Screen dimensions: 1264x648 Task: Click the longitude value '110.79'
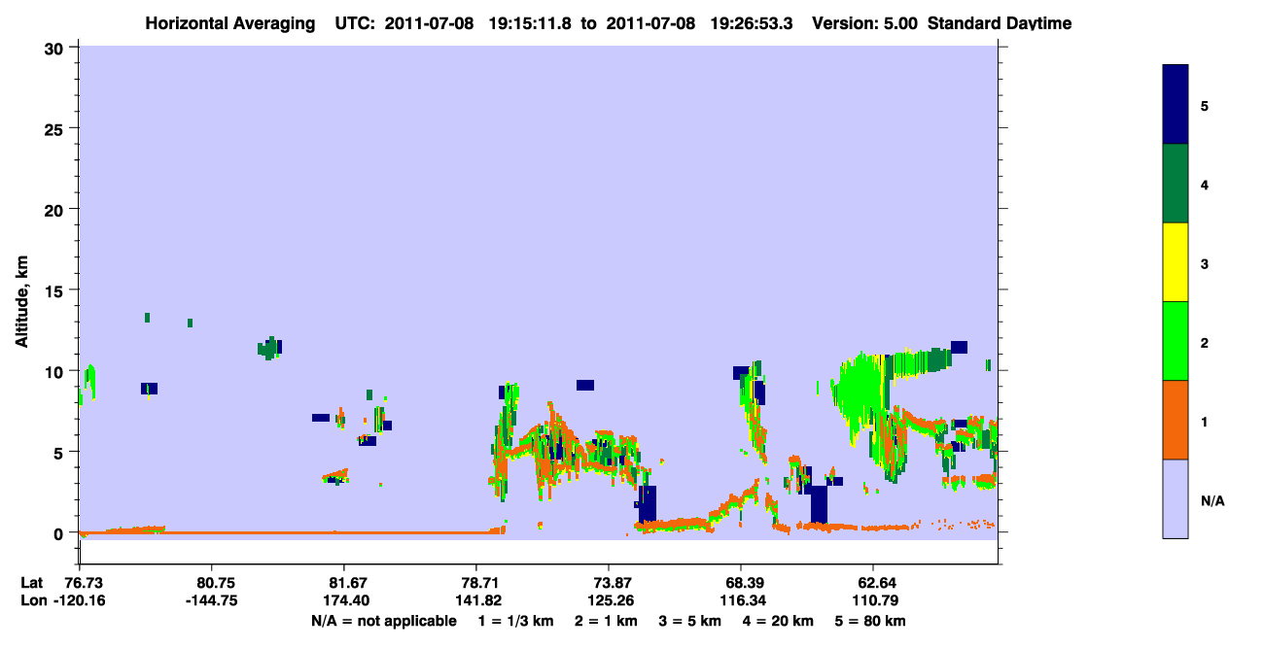tap(874, 600)
